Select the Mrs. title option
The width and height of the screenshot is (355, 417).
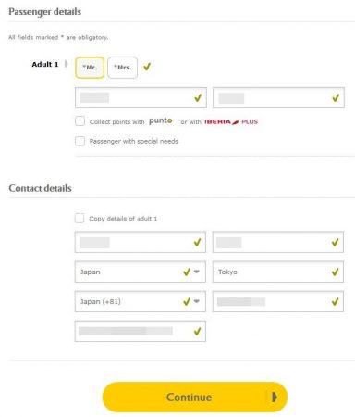[x=123, y=68]
